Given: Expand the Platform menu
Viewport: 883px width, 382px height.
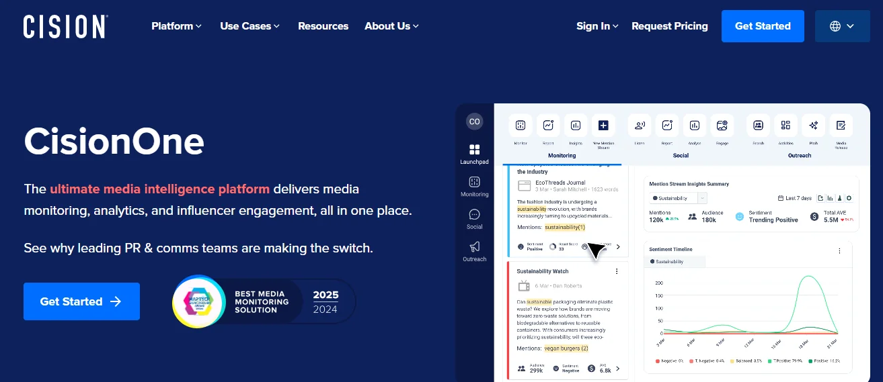Looking at the screenshot, I should tap(176, 26).
